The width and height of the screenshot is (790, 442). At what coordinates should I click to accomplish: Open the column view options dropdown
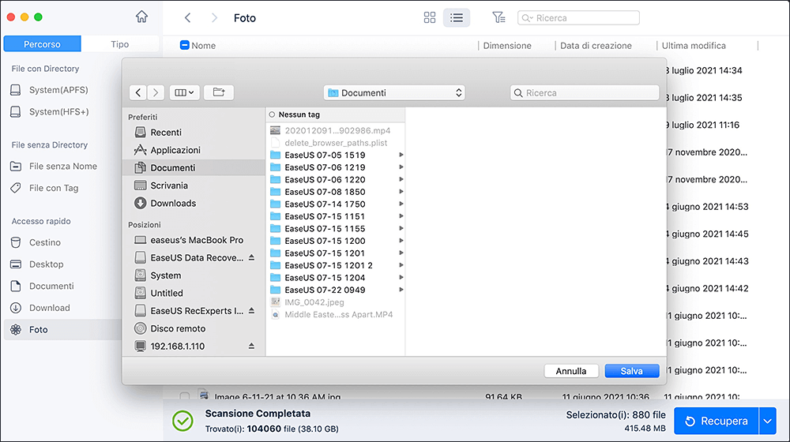click(184, 92)
